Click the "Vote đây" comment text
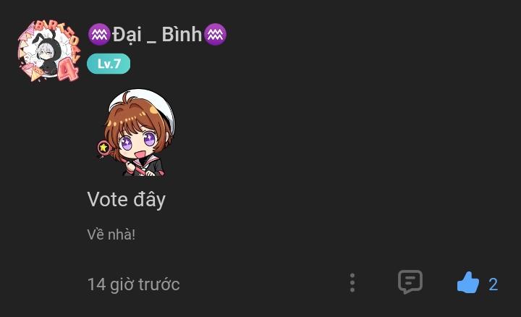 (126, 200)
